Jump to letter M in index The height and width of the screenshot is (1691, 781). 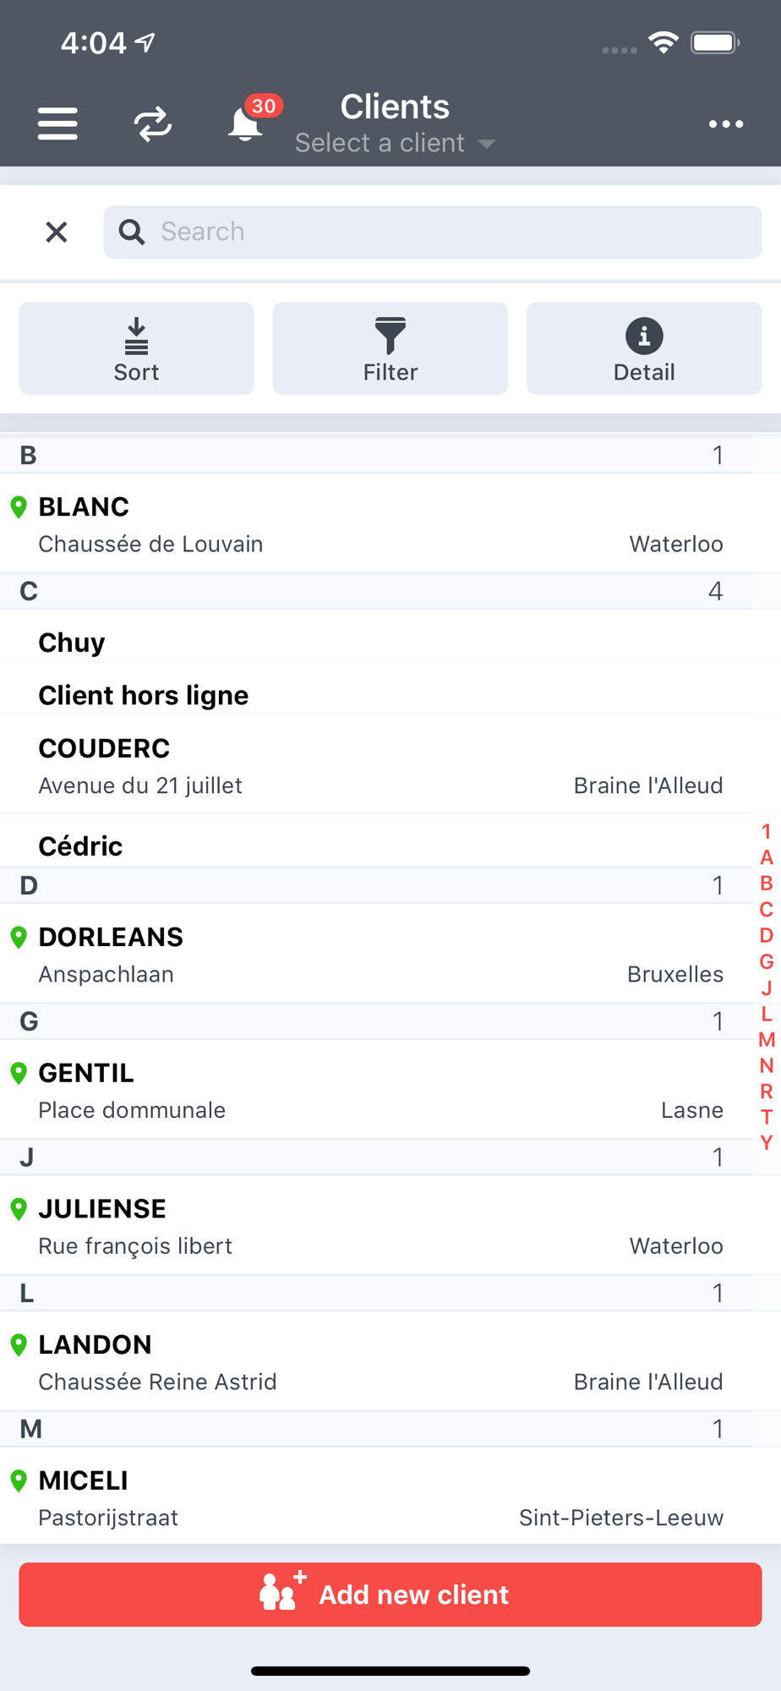point(766,1039)
